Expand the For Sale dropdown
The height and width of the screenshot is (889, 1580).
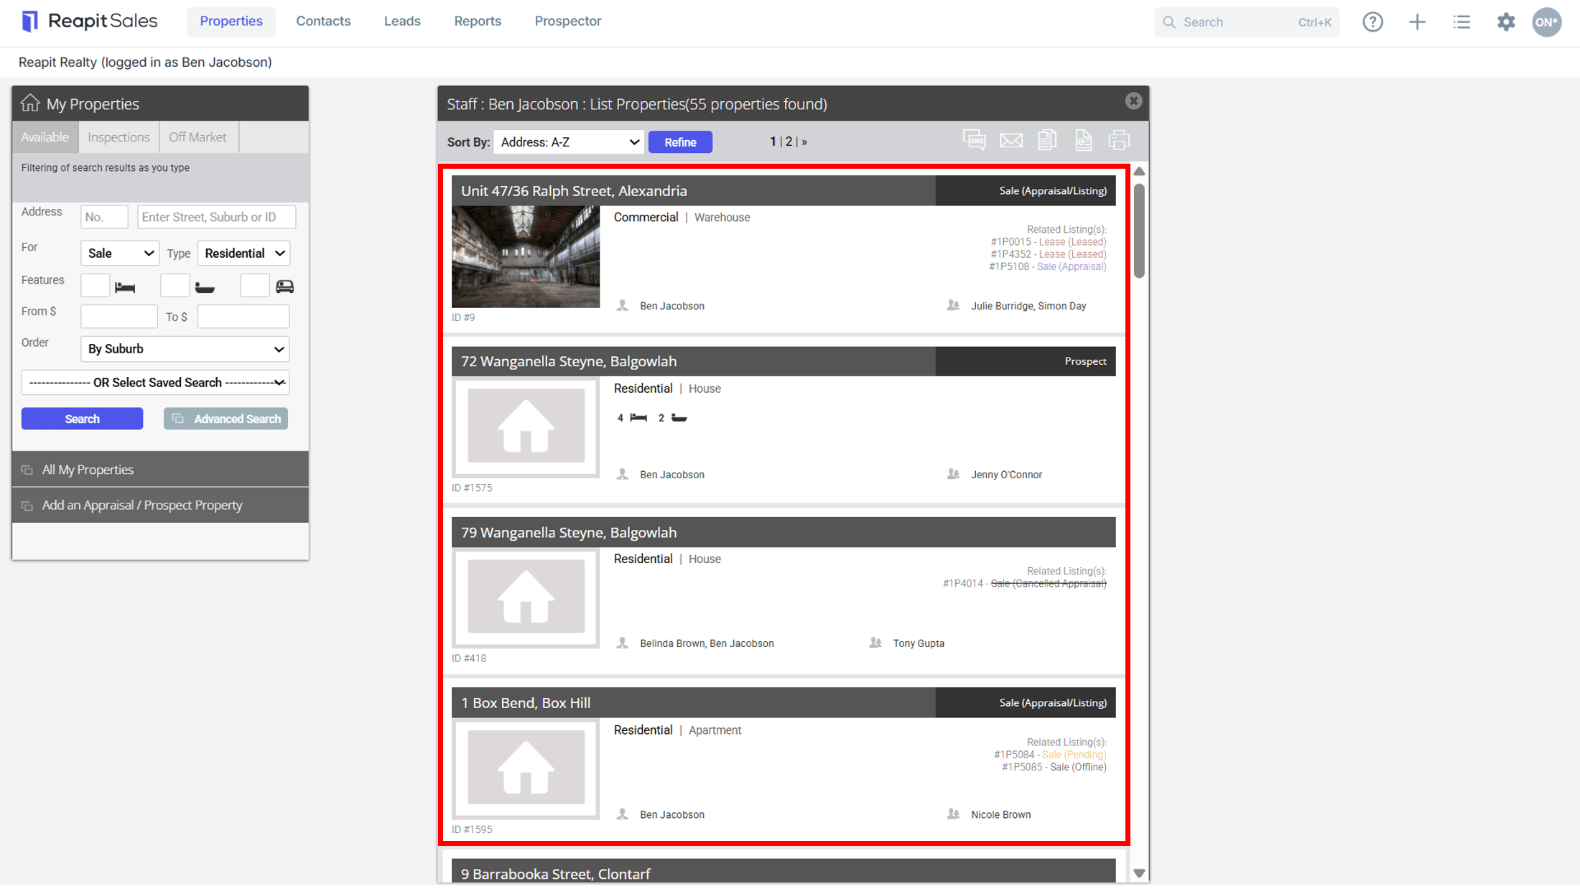coord(119,253)
